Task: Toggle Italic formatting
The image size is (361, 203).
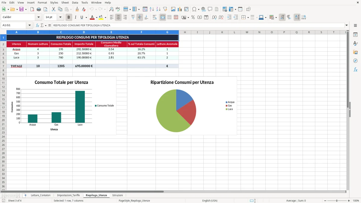Action: (x=76, y=17)
